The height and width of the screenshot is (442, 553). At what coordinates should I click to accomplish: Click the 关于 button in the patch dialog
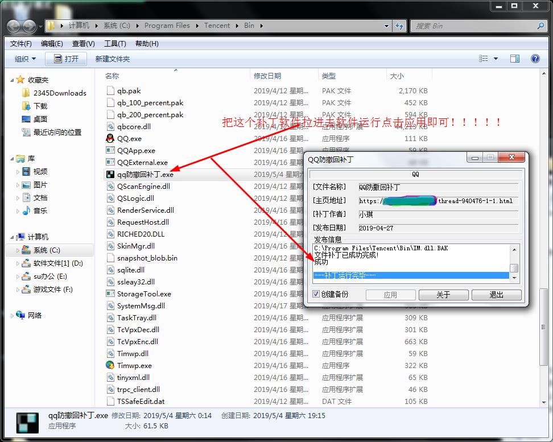pos(443,295)
